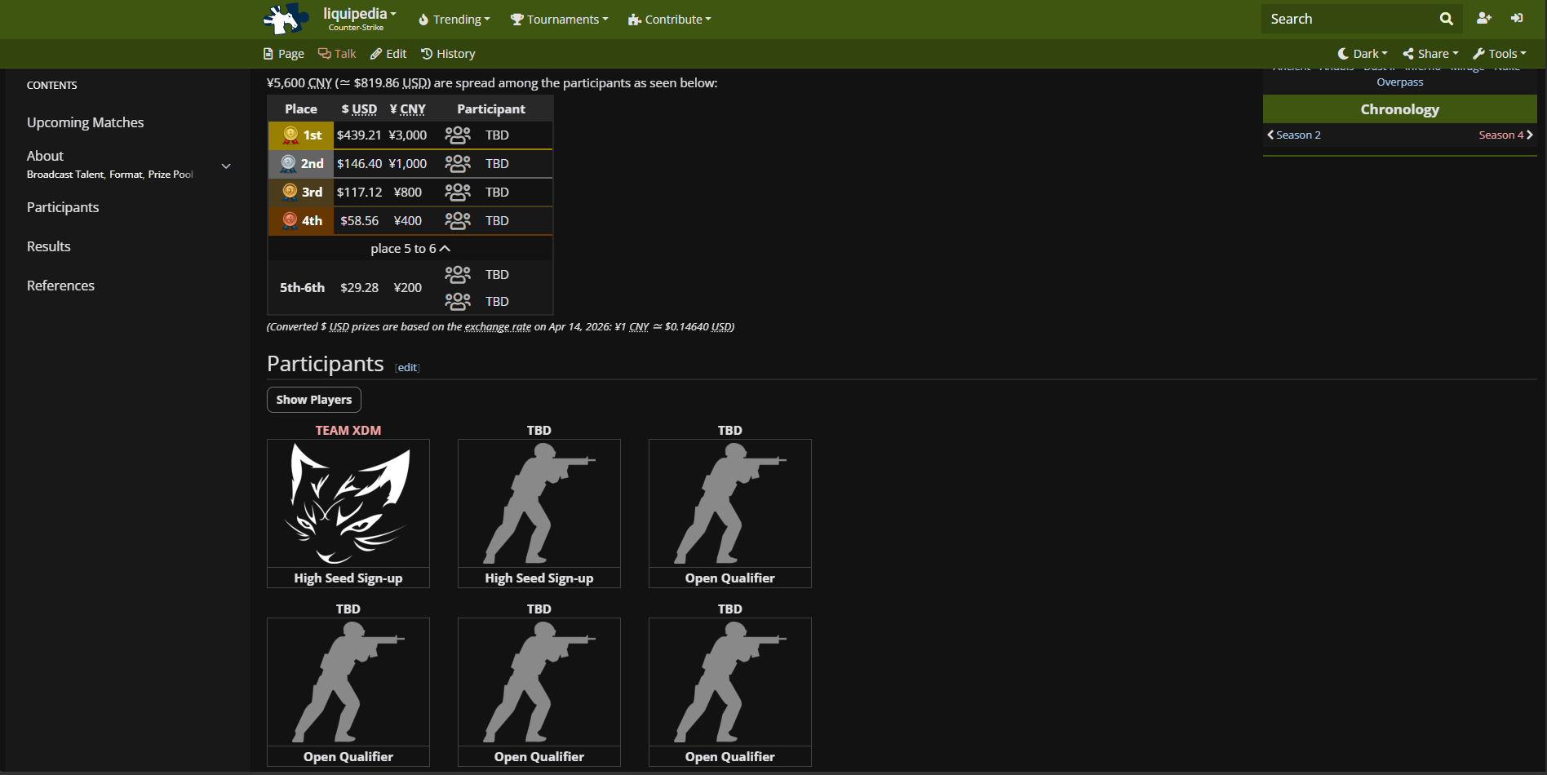Collapse the place 5 to 6 rows
This screenshot has height=775, width=1547.
pos(410,249)
